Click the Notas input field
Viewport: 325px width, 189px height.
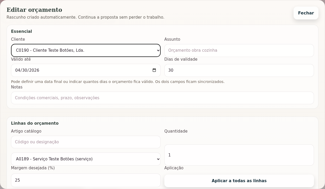click(x=162, y=98)
